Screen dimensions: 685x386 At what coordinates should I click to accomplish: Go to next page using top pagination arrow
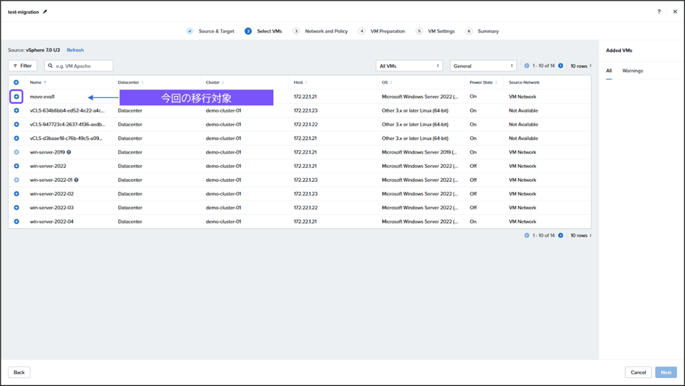tap(560, 66)
